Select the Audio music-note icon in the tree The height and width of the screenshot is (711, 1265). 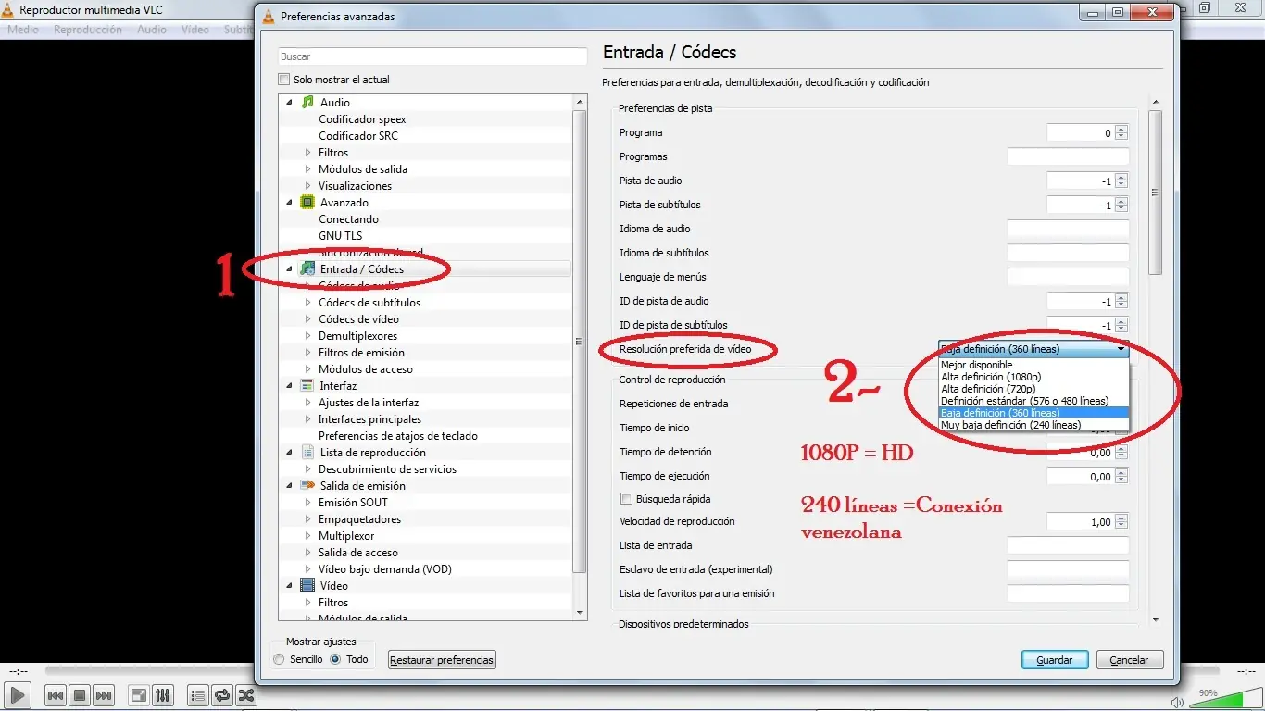[307, 103]
